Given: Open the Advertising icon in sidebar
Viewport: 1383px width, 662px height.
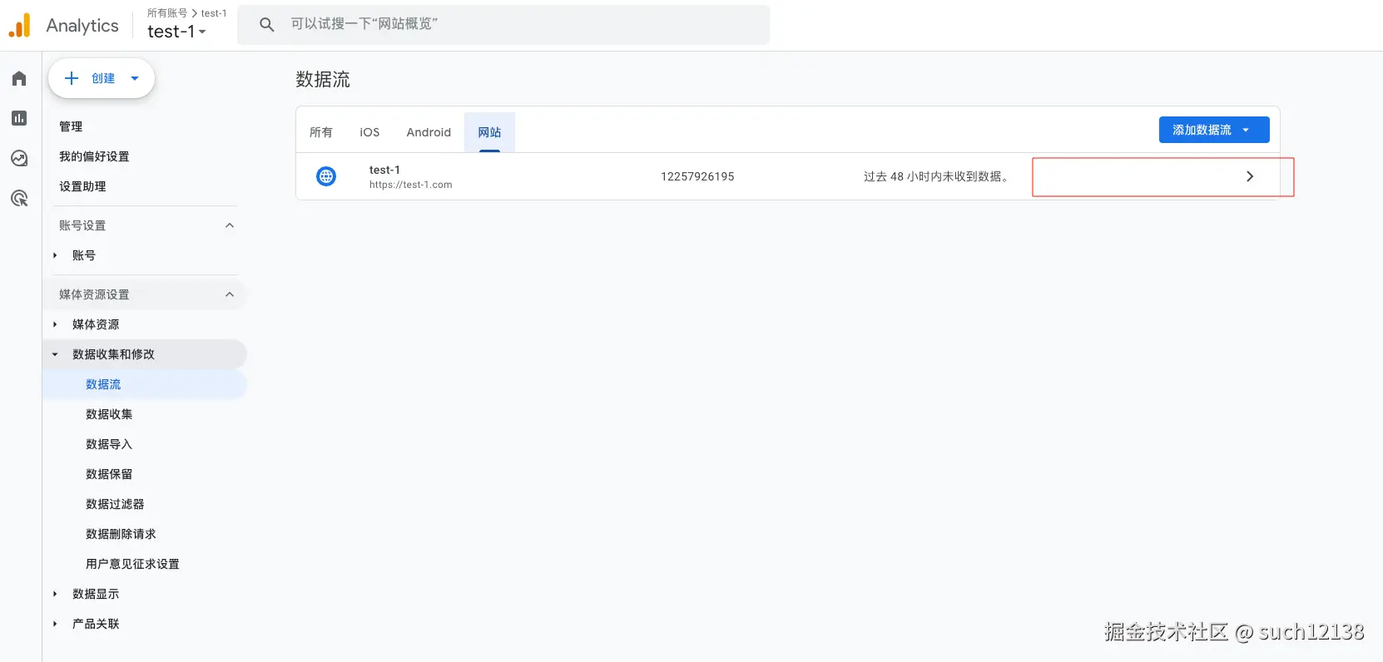Looking at the screenshot, I should (x=19, y=198).
